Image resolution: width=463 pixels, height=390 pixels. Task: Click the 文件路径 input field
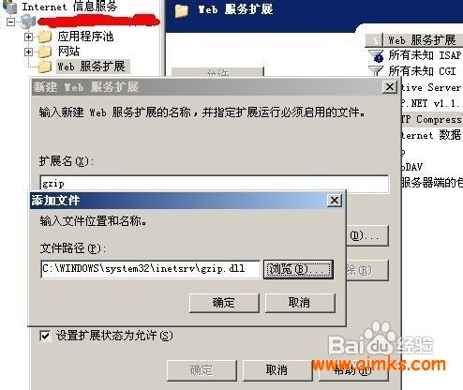pyautogui.click(x=150, y=269)
